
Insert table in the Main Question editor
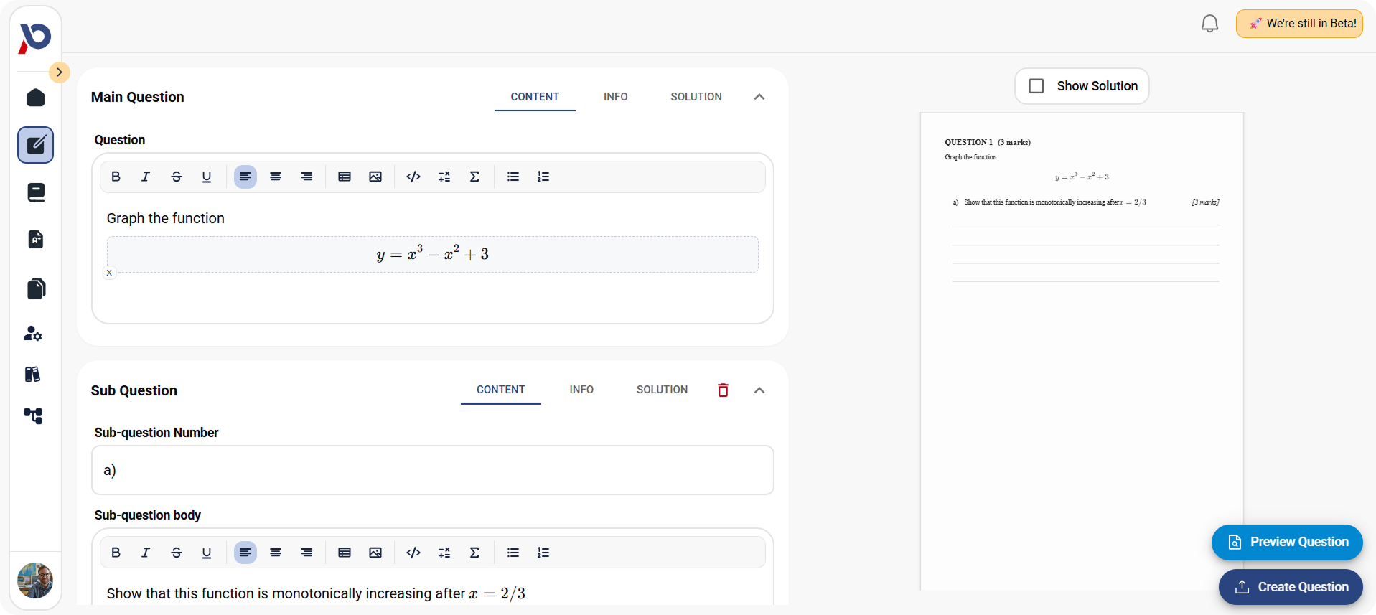pos(345,177)
